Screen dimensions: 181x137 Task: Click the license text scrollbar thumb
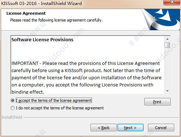(167, 45)
